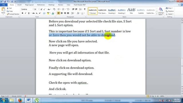This screenshot has width=183, height=103.
Task: Clear formatting with the eraser icon
Action: pos(54,9)
